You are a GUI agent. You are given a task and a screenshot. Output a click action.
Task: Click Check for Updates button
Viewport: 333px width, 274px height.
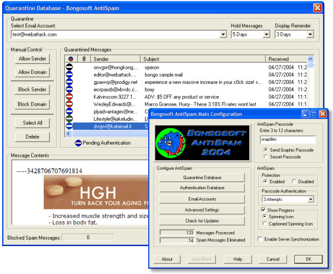click(x=202, y=221)
